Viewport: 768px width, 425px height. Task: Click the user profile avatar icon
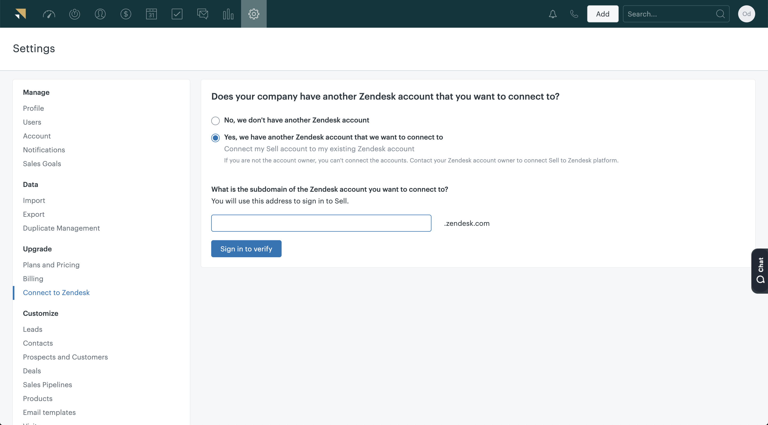[746, 14]
